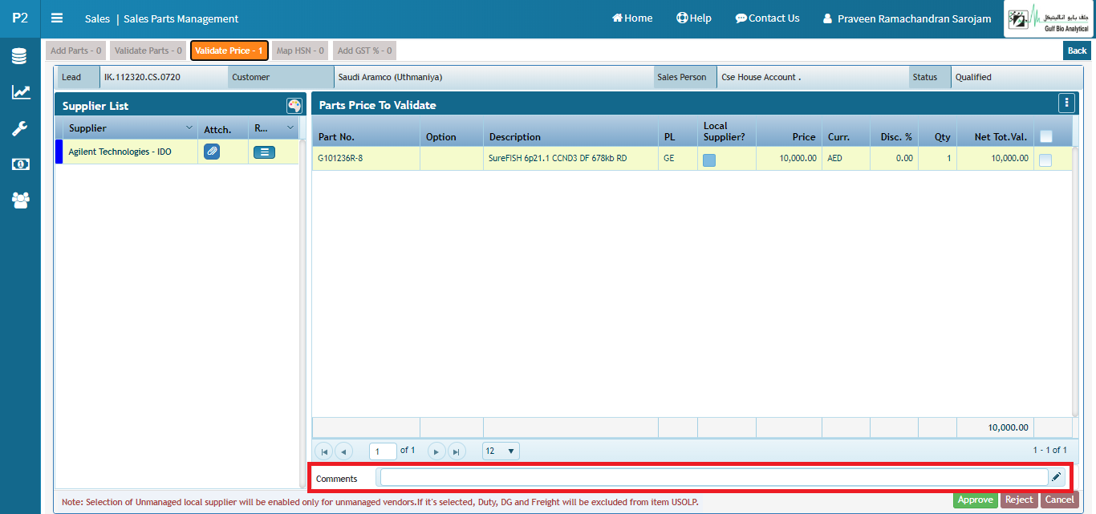
Task: Open the hamburger navigation menu
Action: (57, 18)
